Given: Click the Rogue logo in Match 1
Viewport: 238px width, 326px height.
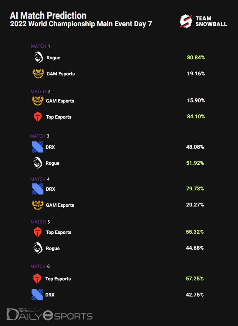Looking at the screenshot, I should (38, 58).
